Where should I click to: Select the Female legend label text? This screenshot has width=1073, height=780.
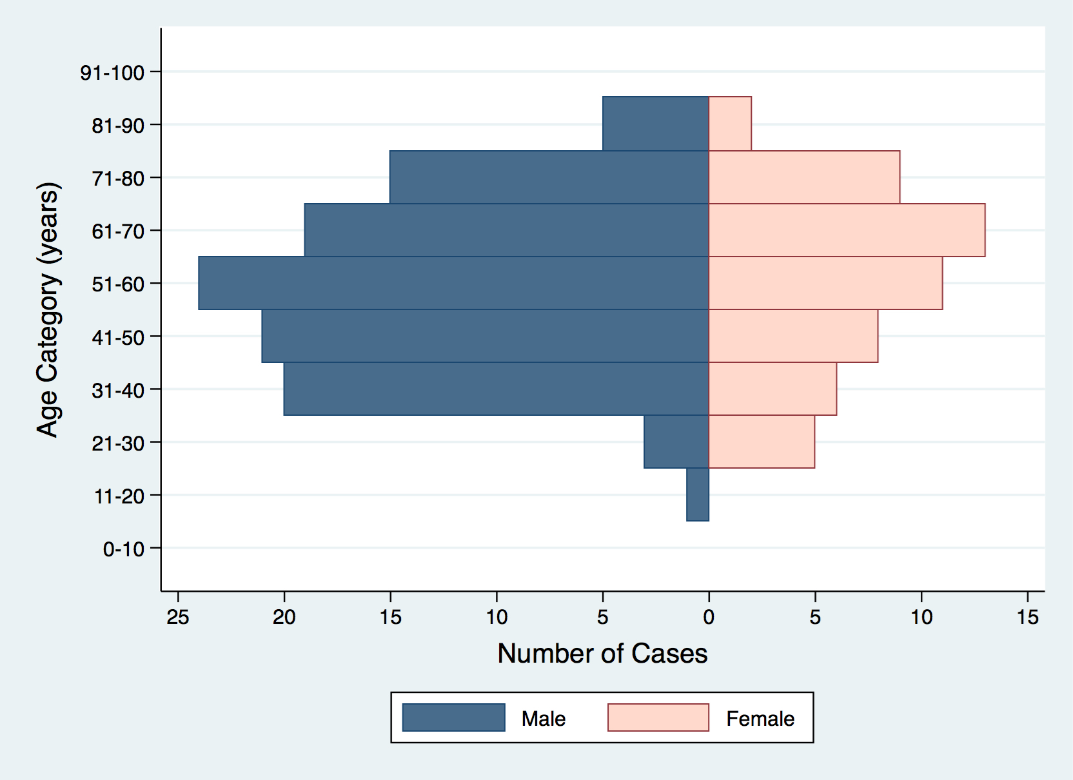pyautogui.click(x=760, y=718)
